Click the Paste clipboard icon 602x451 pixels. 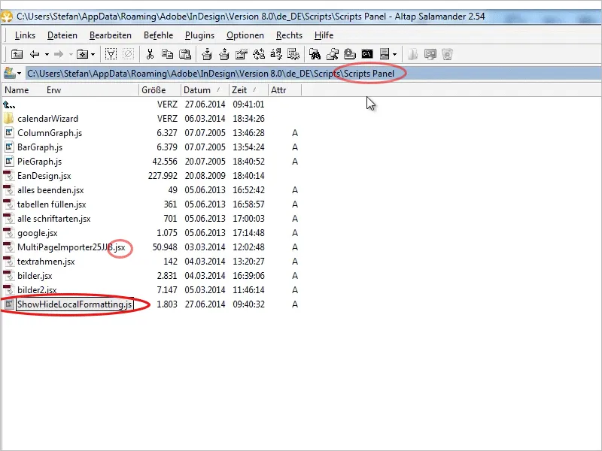point(185,54)
